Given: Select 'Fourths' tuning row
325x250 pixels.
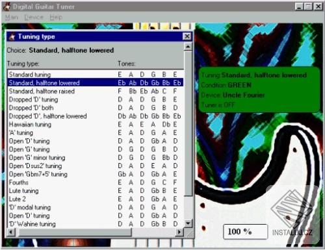Looking at the screenshot, I should click(x=96, y=182).
